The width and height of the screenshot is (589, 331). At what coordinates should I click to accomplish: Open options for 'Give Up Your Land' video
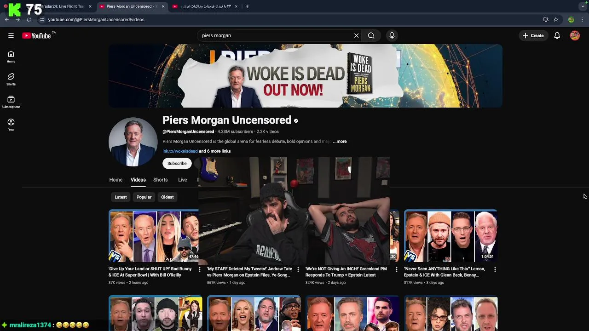[199, 269]
